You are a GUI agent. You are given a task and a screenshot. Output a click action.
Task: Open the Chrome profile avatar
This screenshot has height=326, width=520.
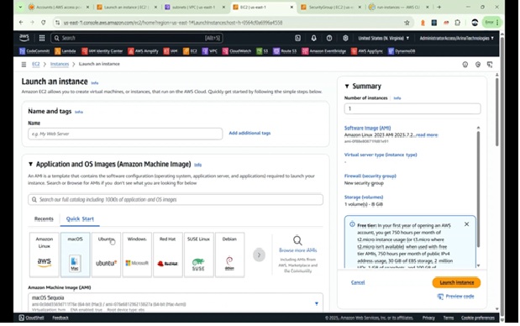point(475,23)
